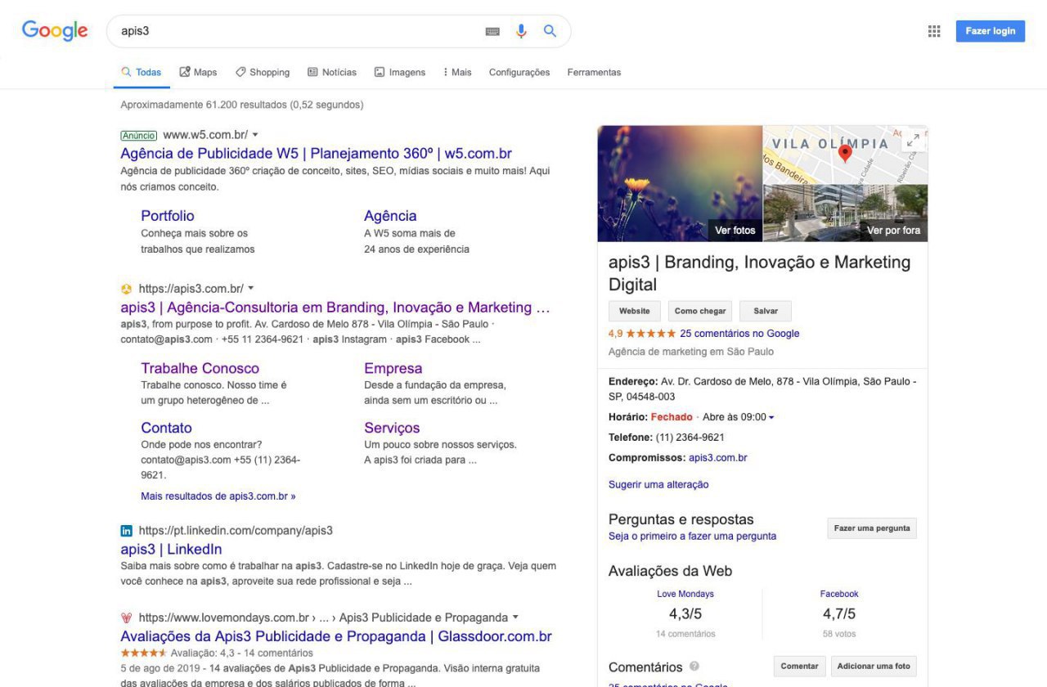This screenshot has width=1047, height=687.
Task: Click phone number (11) 2364-9621
Action: (690, 438)
